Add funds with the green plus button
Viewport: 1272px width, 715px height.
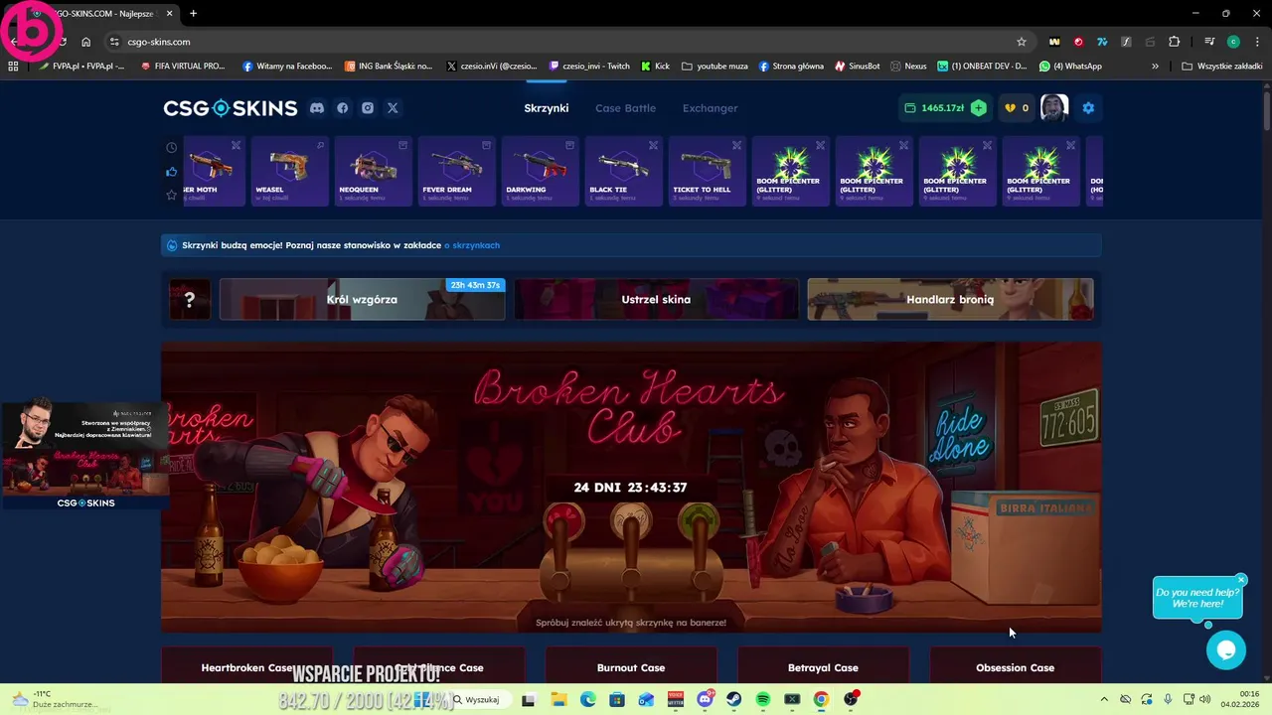tap(979, 108)
